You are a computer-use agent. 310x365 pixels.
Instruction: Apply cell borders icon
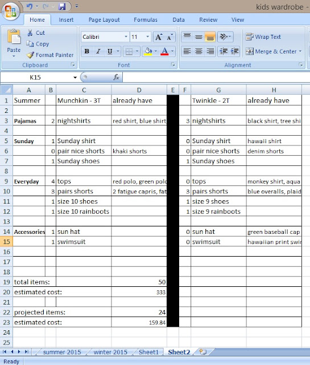pyautogui.click(x=129, y=51)
